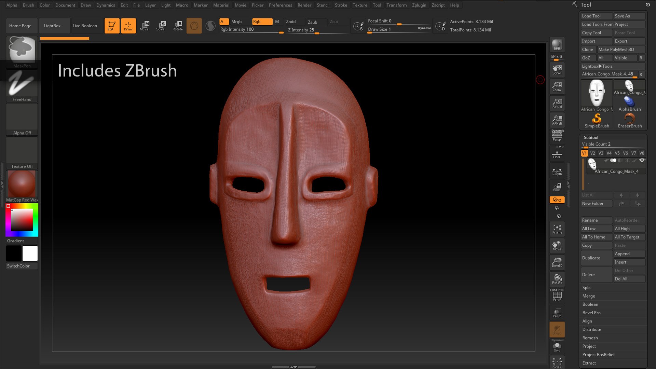Select the African_Congo_Mask_4 subtool row

[x=616, y=166]
